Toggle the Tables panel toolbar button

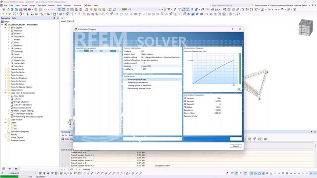63,9
